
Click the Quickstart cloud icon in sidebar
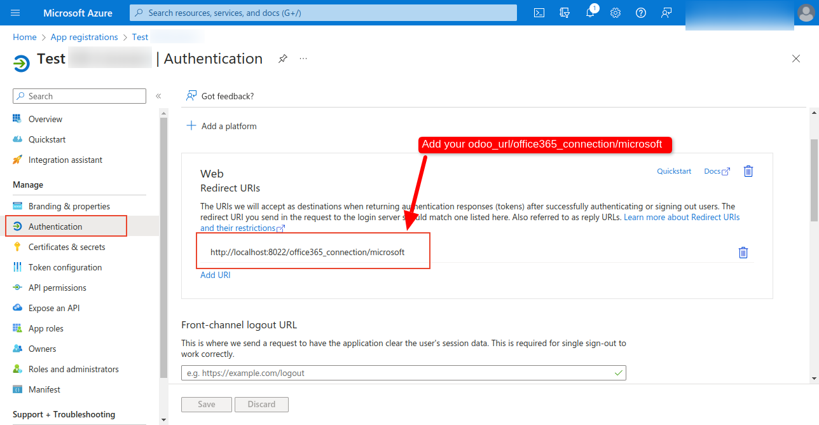coord(17,139)
